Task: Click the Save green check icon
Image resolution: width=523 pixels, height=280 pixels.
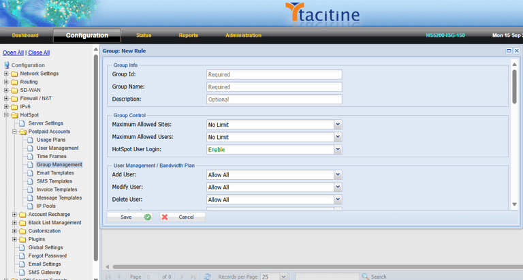Action: point(147,217)
